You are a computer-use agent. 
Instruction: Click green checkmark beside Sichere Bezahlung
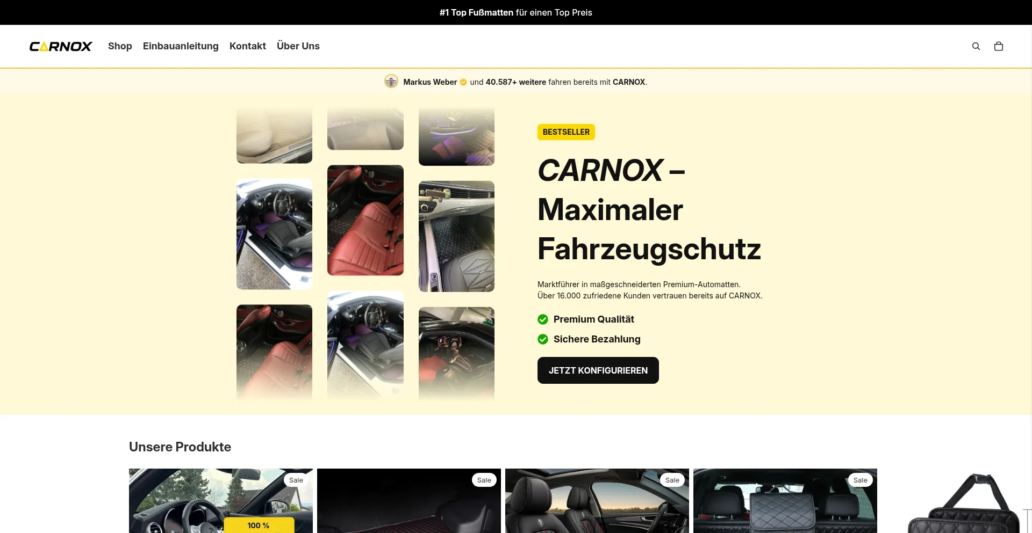pos(543,339)
